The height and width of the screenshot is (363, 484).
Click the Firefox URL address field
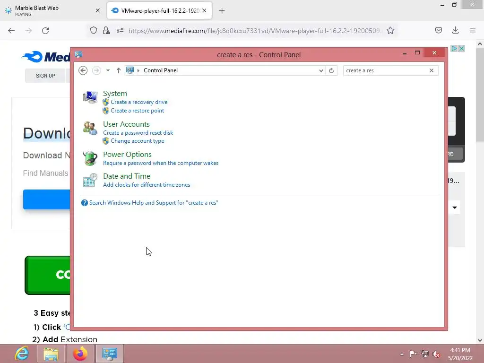[x=255, y=31]
